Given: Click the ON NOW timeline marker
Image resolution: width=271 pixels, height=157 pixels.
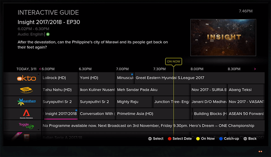Looking at the screenshot, I should coord(174,61).
